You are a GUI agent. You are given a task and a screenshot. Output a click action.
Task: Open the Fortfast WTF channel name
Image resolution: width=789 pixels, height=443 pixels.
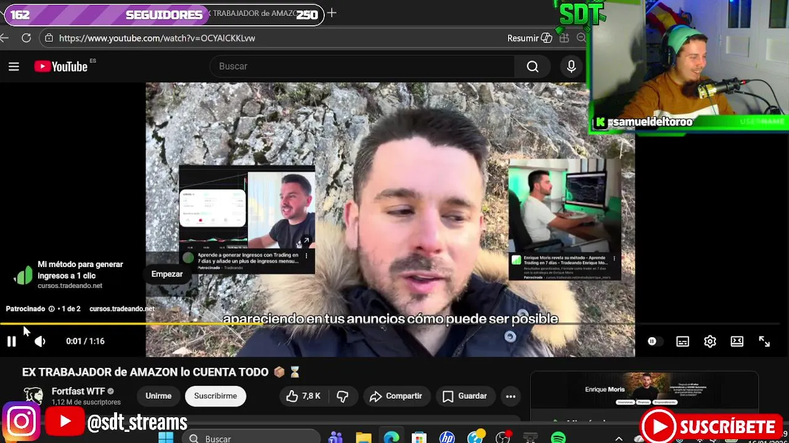(x=78, y=391)
